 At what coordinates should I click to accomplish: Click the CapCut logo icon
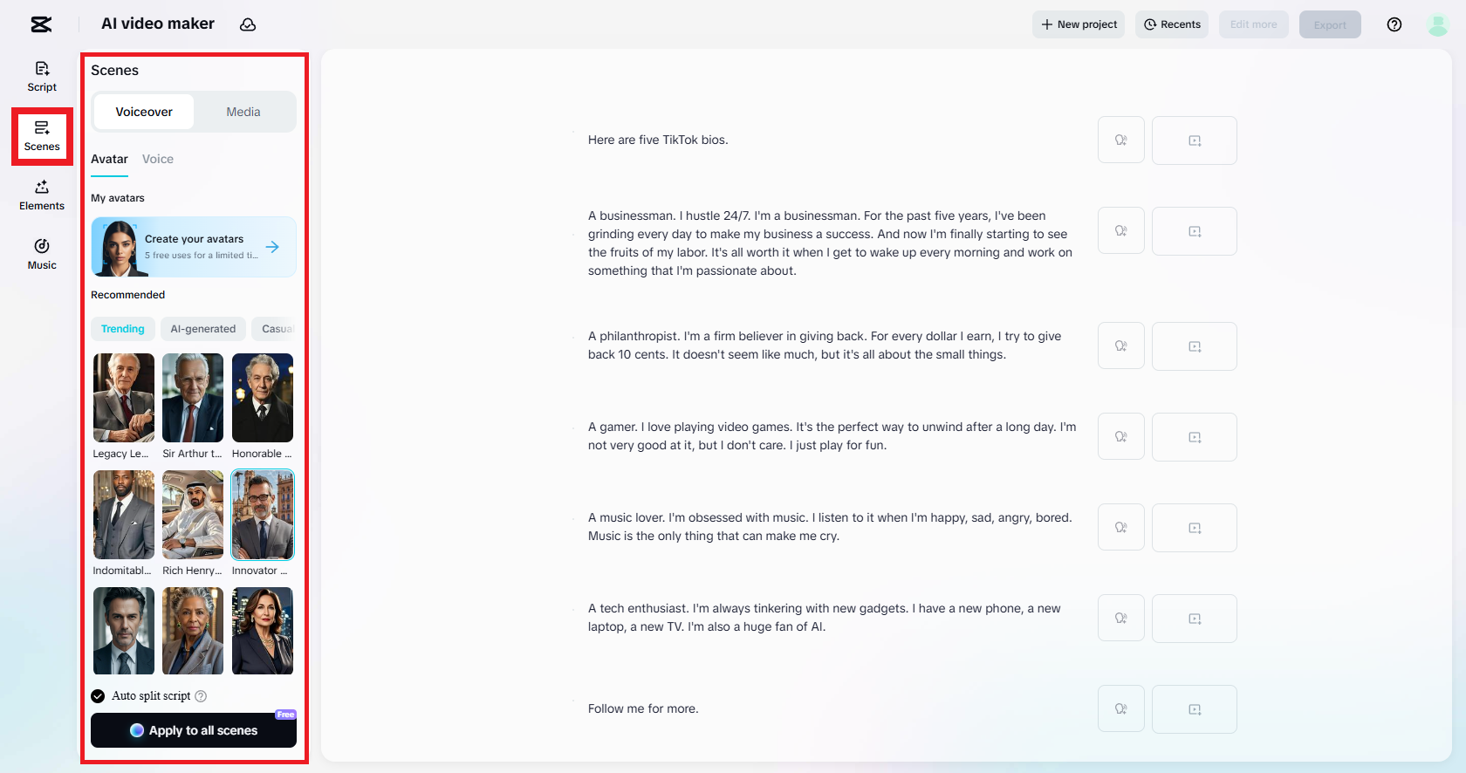41,24
